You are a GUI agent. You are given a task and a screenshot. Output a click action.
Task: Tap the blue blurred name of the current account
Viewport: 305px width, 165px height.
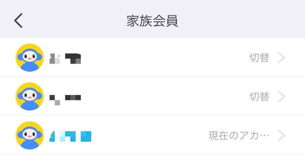[x=70, y=136]
